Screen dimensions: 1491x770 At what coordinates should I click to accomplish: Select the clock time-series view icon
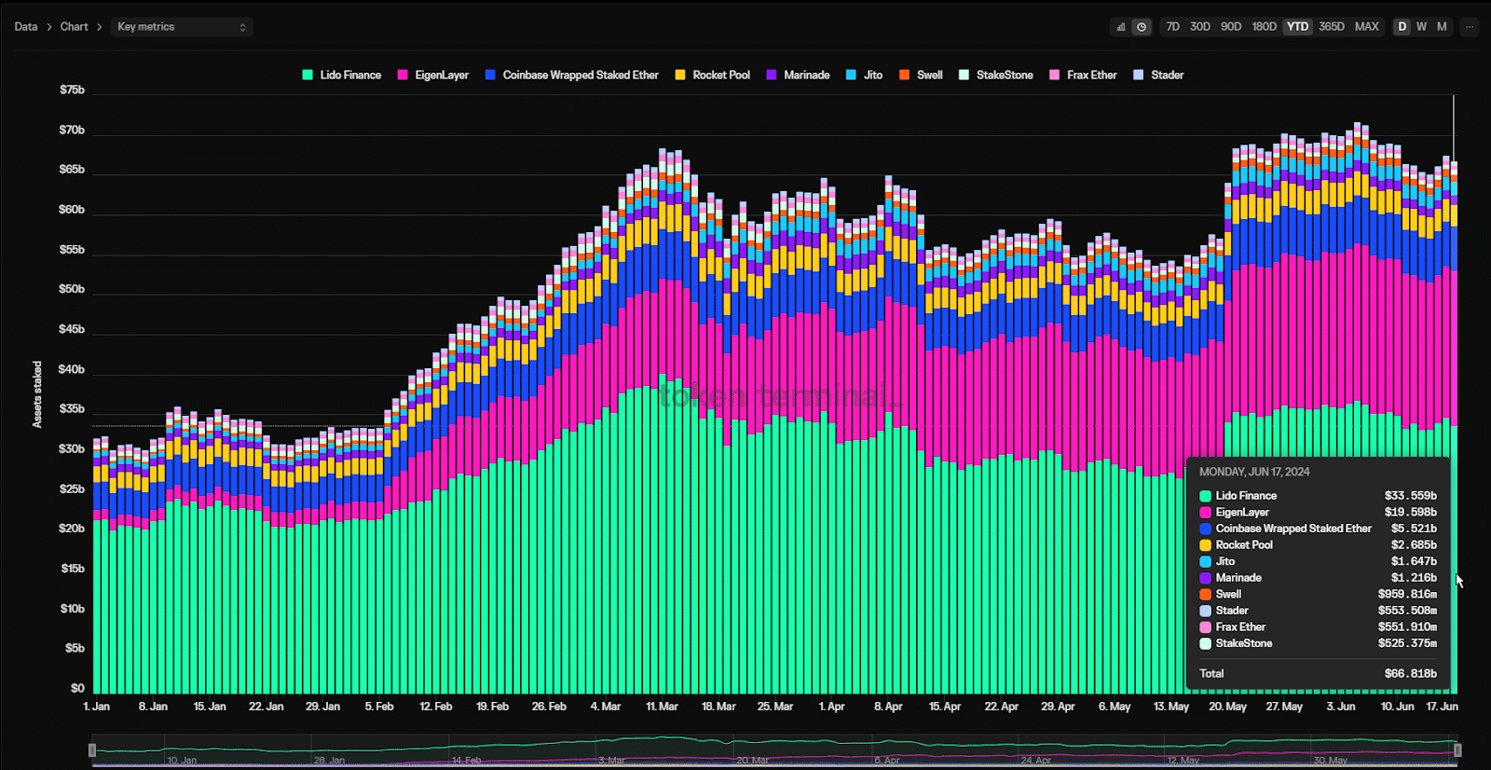[1142, 27]
